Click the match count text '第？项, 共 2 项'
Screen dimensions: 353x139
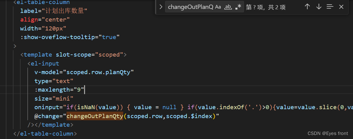click(266, 7)
